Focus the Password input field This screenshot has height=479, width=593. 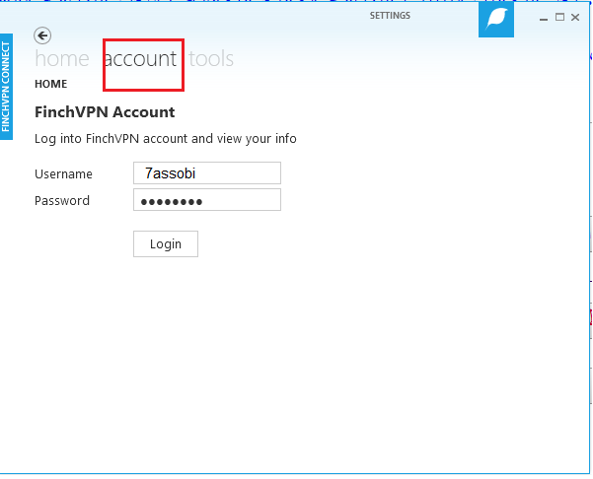click(x=207, y=200)
